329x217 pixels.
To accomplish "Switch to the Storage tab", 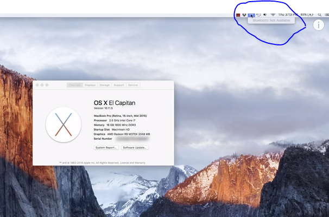I will (104, 85).
